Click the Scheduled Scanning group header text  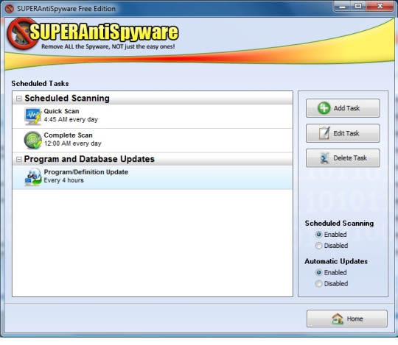coord(67,99)
